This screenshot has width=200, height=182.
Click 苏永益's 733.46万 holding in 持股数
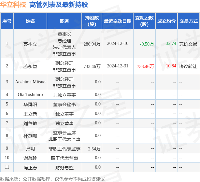click(92, 66)
